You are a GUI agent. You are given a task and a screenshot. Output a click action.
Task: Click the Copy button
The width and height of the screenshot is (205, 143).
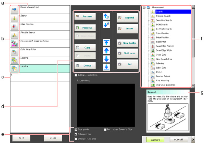(x=85, y=47)
